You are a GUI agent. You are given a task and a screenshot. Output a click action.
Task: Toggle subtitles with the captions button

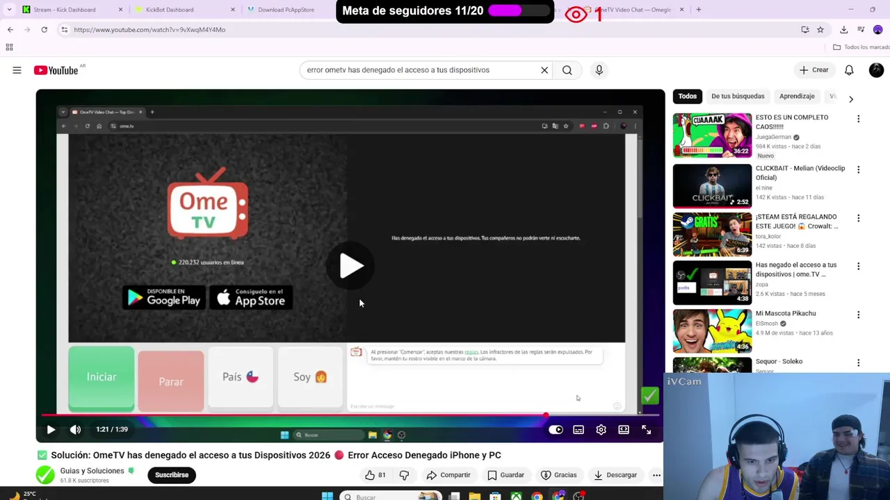tap(578, 430)
